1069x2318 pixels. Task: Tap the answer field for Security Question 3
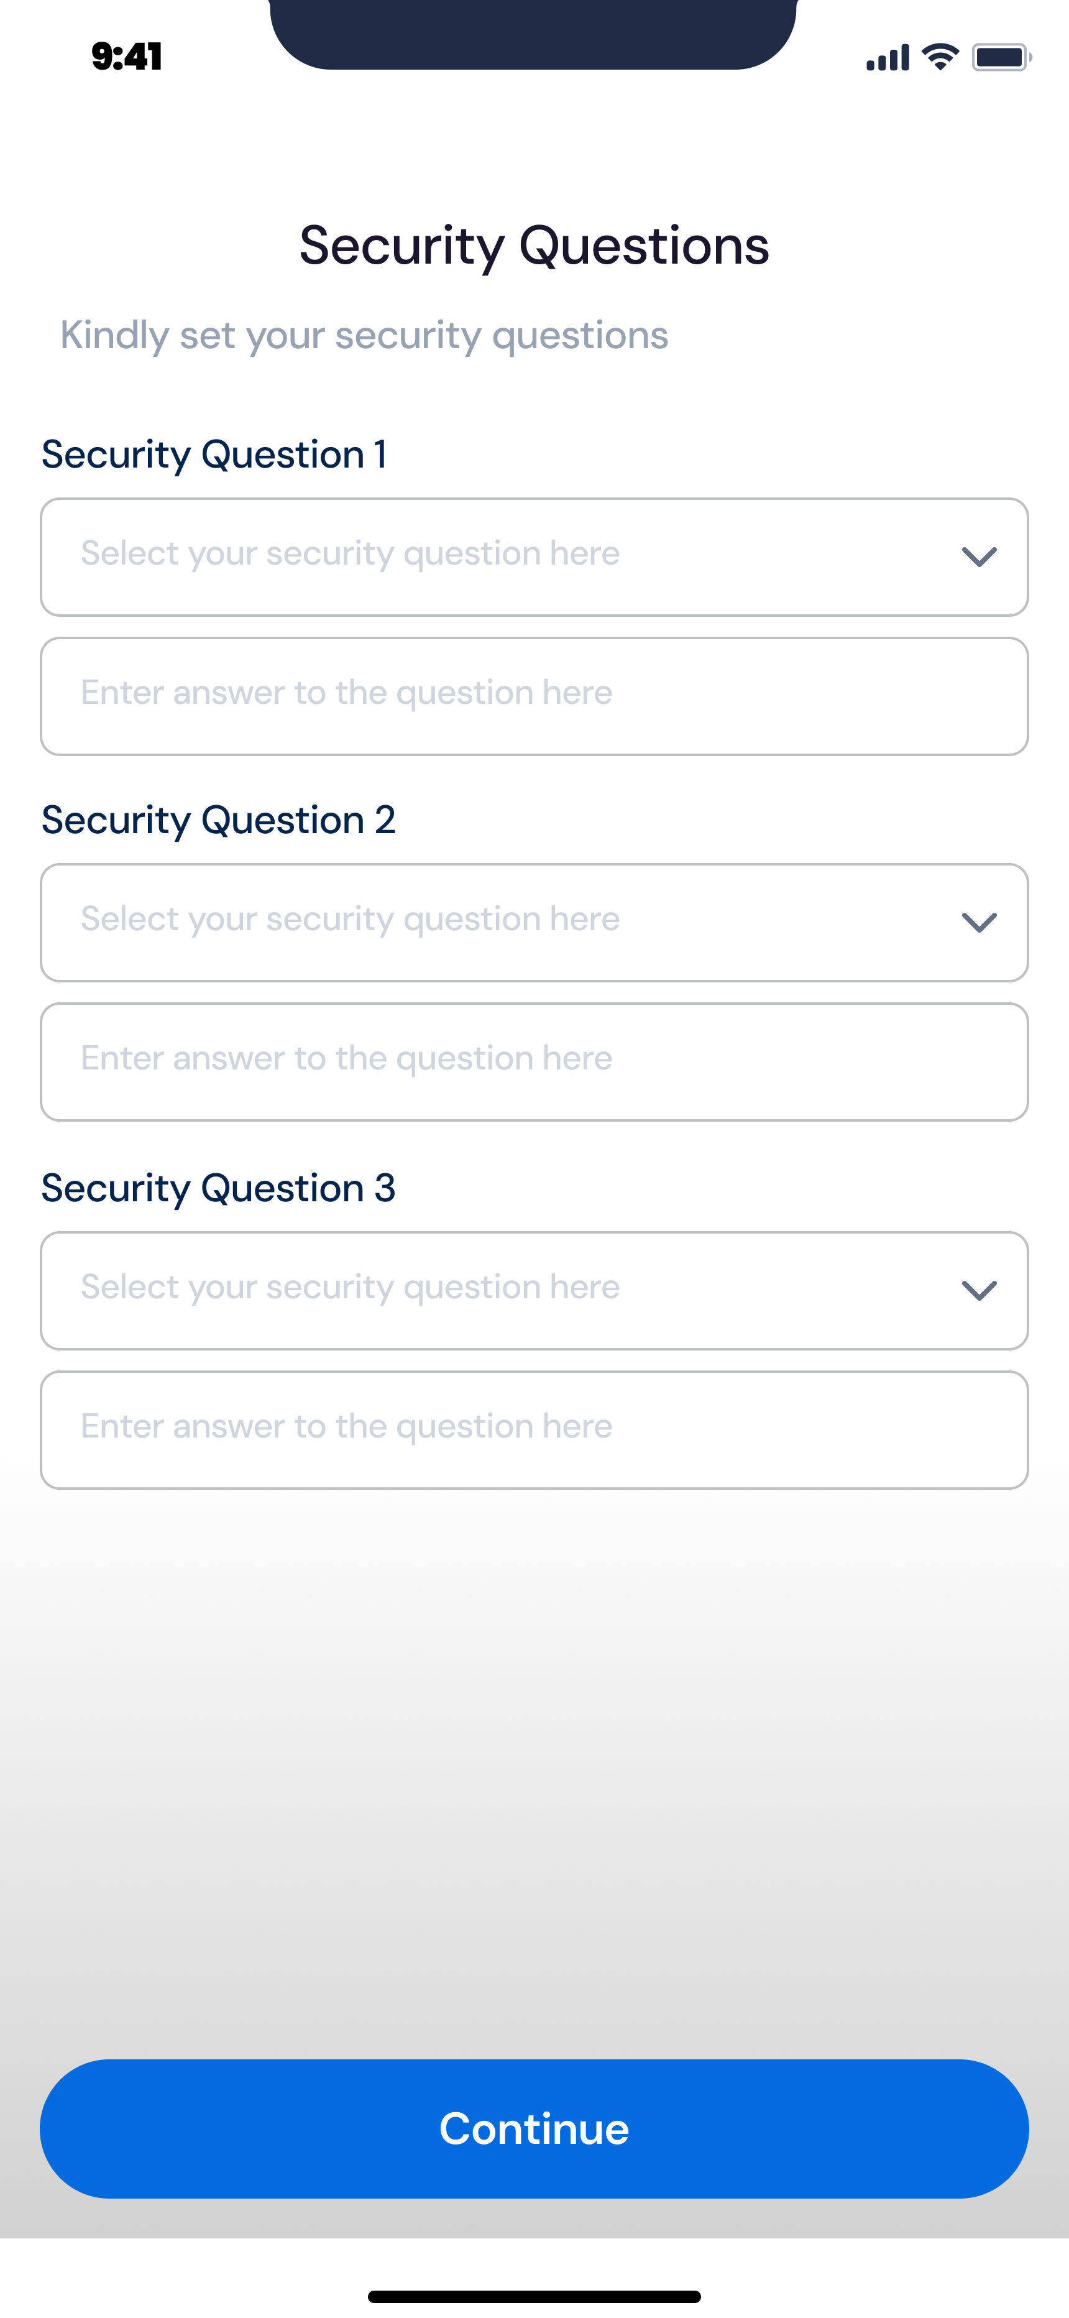coord(534,1430)
